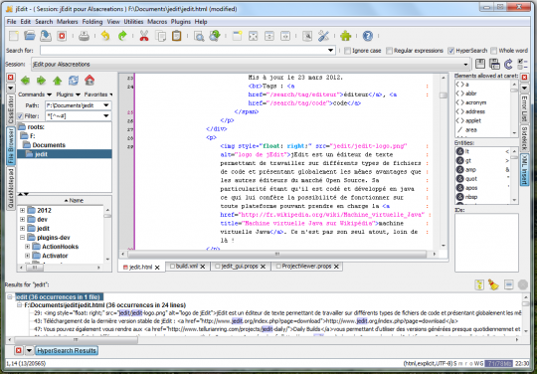
Task: Expand the ActionHooks folder
Action: coord(28,247)
